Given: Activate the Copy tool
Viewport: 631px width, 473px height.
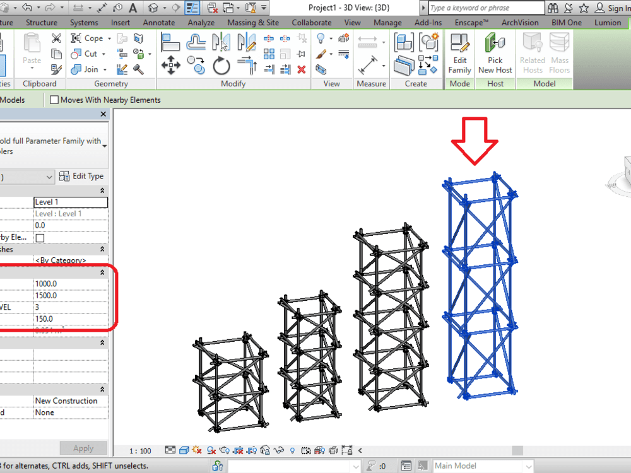Looking at the screenshot, I should click(196, 65).
